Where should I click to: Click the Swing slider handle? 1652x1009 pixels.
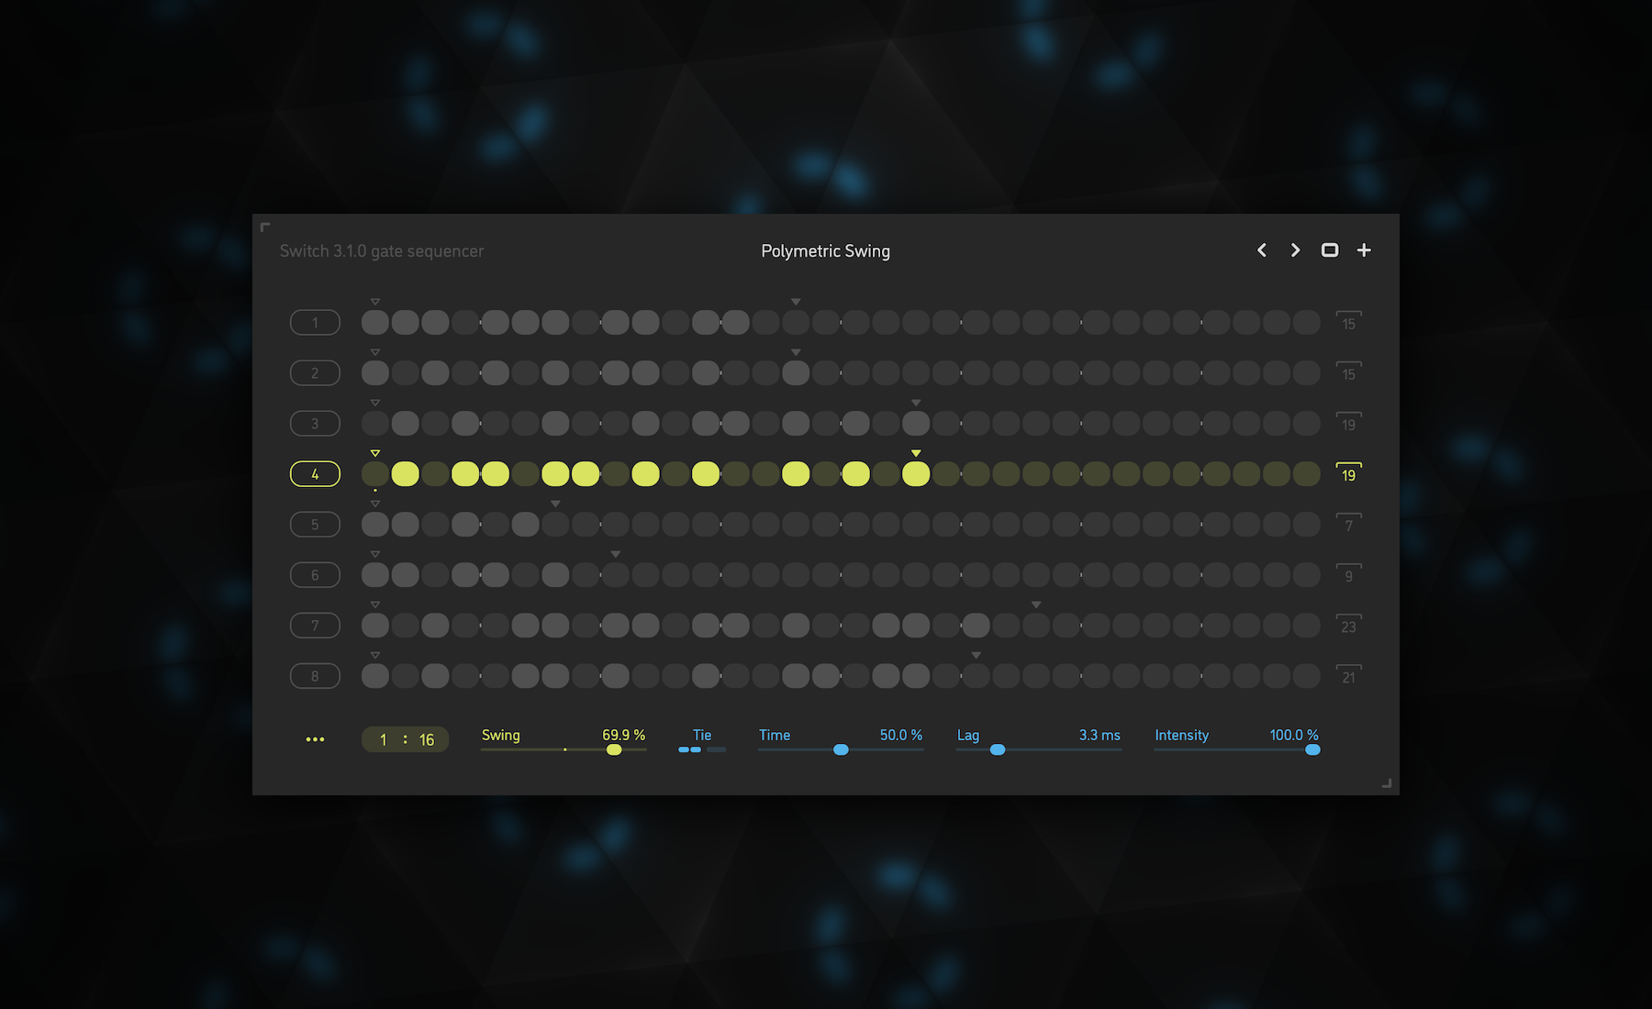614,749
